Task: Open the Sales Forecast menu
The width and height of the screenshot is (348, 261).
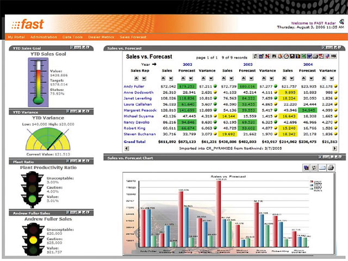Action: tap(133, 37)
